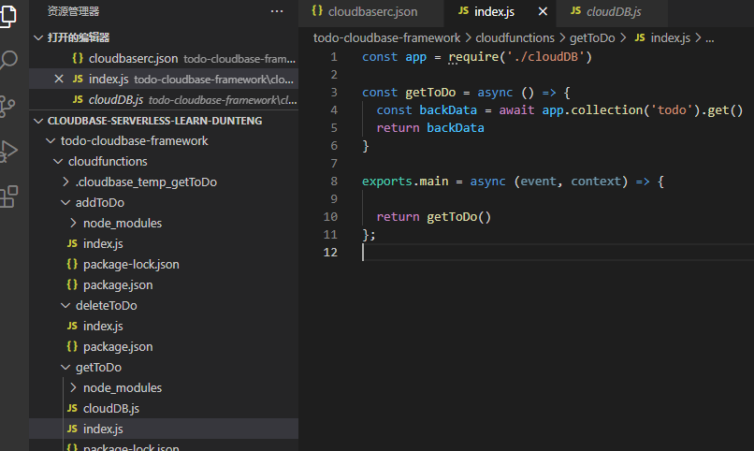Open the Search view in activity bar
754x451 pixels.
(x=9, y=61)
